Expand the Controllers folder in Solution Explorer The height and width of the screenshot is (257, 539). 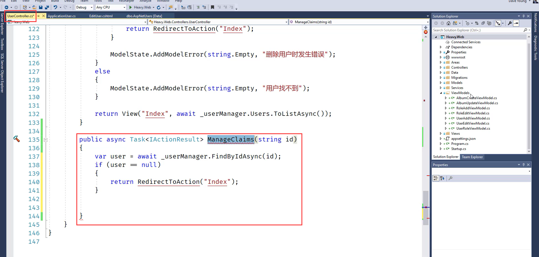coord(441,67)
